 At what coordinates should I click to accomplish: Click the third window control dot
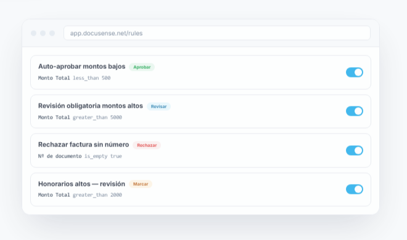pos(52,33)
